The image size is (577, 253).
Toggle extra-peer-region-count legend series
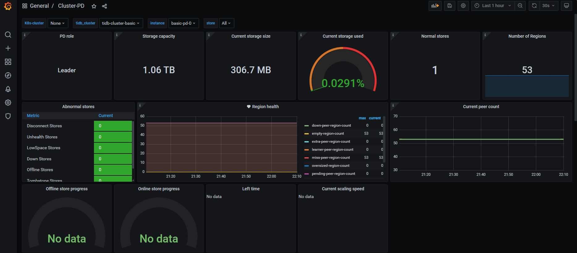[x=331, y=141]
